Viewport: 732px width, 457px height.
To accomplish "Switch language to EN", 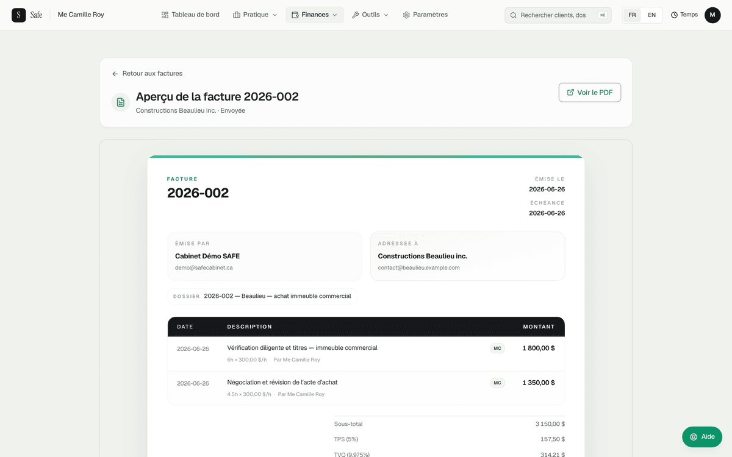I will pyautogui.click(x=651, y=15).
